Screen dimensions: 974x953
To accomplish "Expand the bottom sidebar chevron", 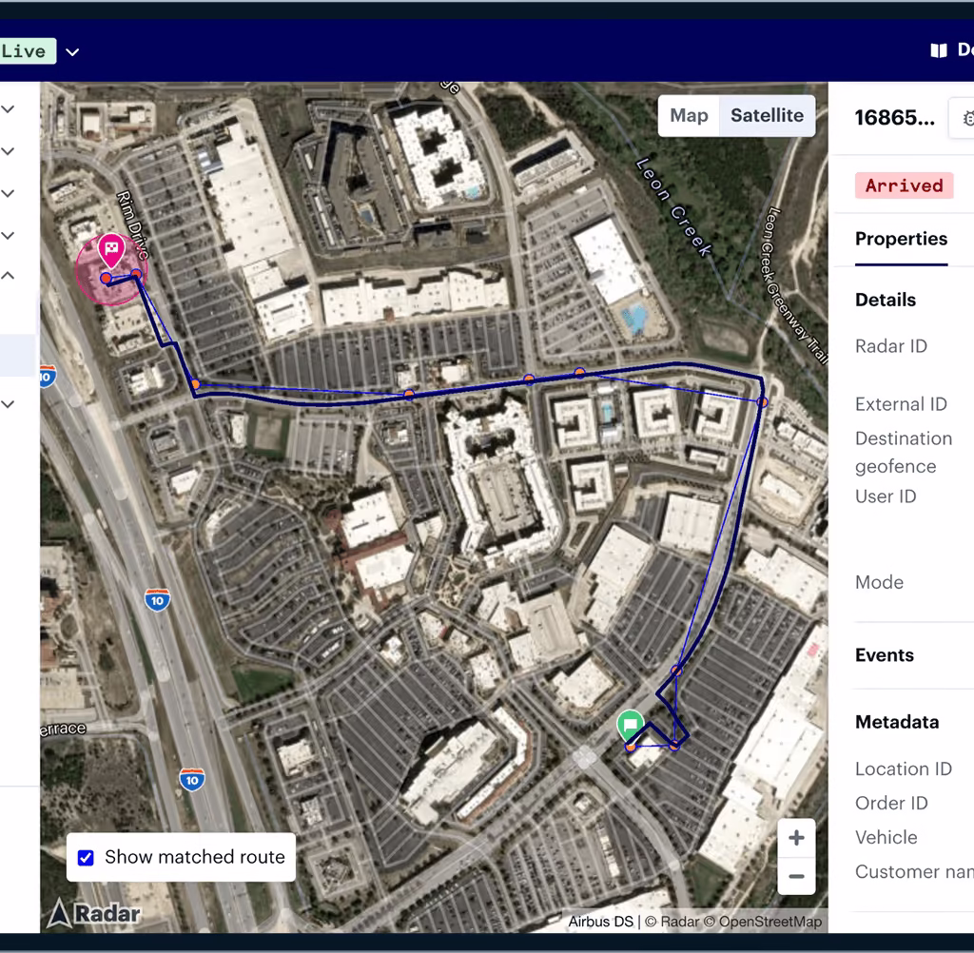I will coord(8,404).
